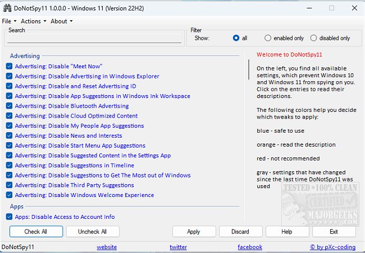Toggle Disable Advertising in Windows Explorer checkbox

10,76
